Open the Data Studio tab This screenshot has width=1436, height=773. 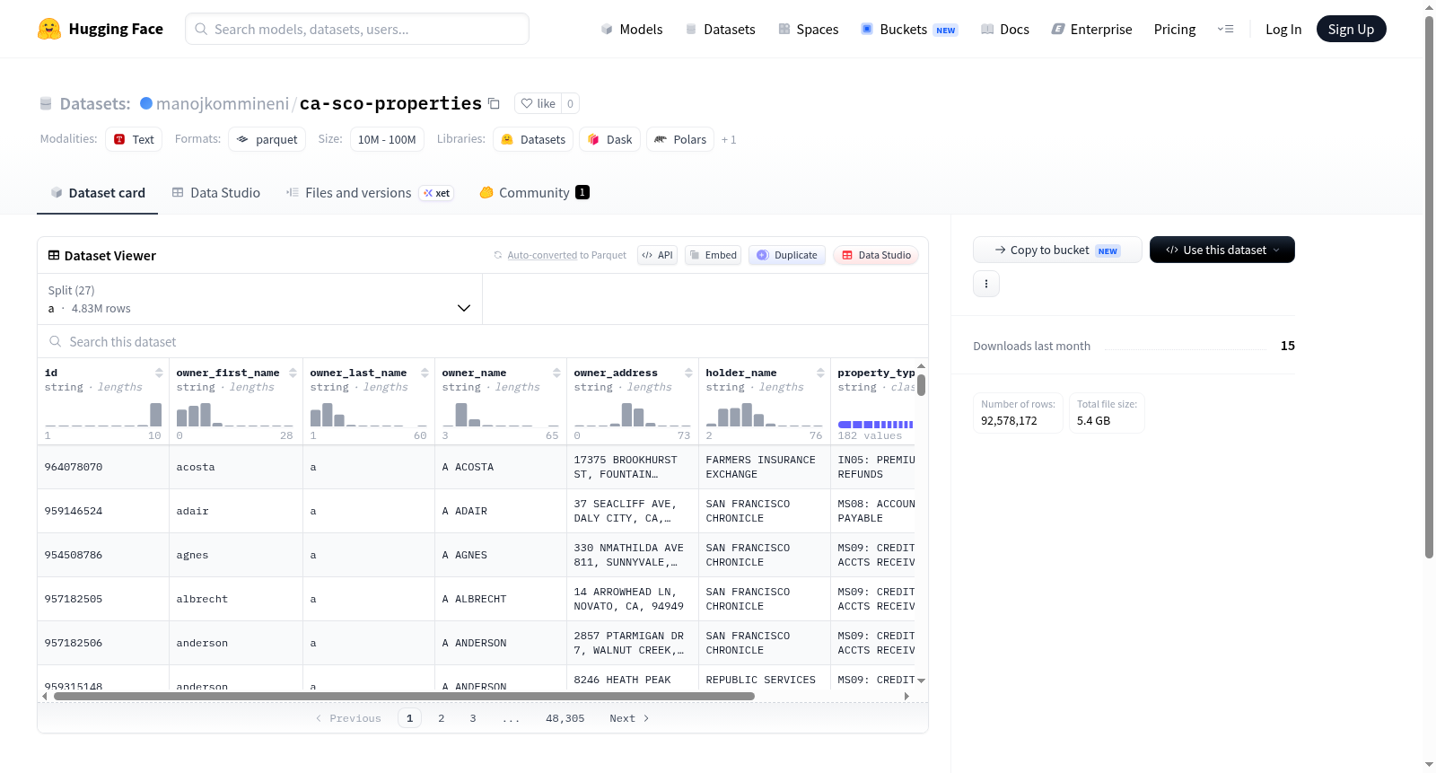coord(216,192)
